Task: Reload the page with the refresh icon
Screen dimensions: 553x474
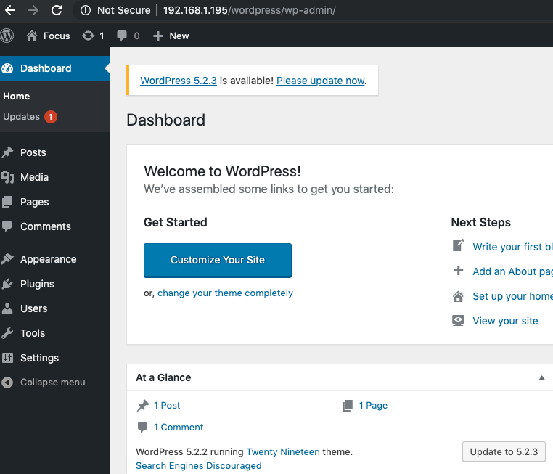Action: pos(57,10)
